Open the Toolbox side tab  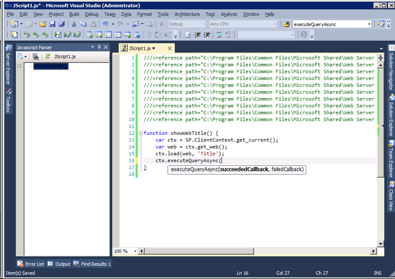(8, 101)
